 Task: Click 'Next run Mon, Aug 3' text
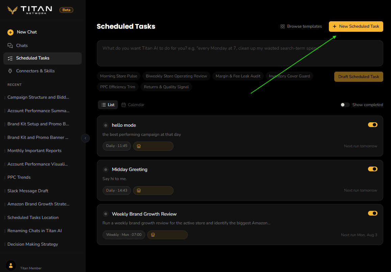click(x=359, y=235)
